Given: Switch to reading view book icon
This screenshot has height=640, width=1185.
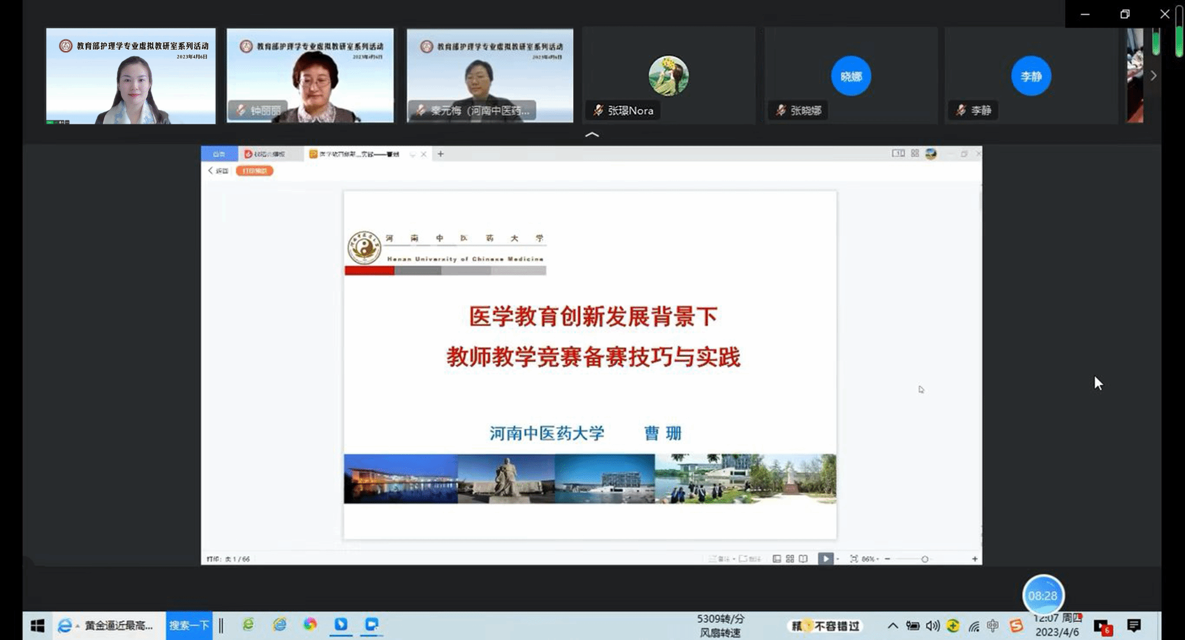Looking at the screenshot, I should (803, 558).
